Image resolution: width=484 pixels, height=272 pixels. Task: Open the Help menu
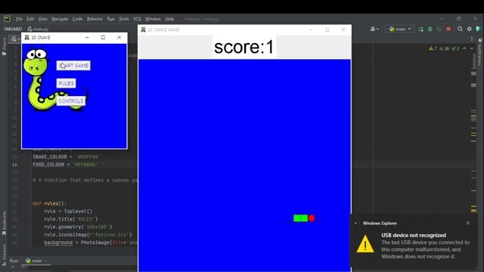point(169,19)
